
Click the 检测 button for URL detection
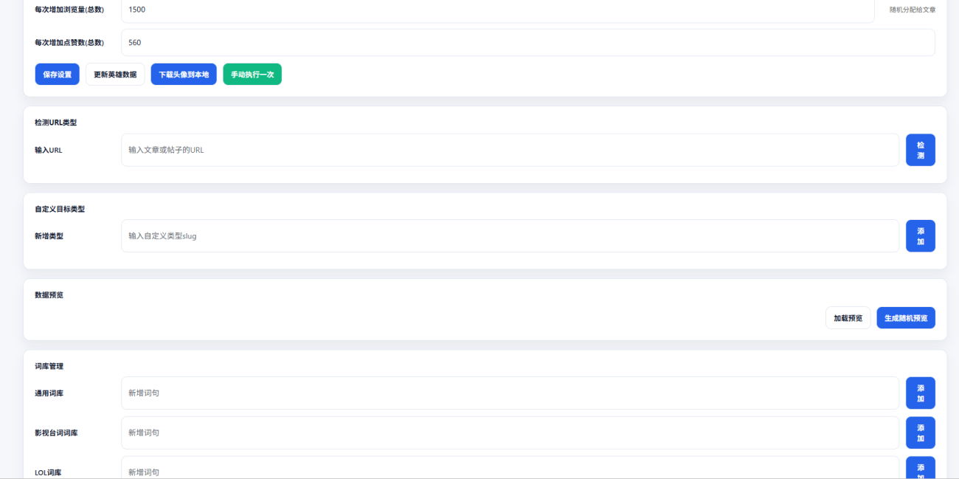[920, 150]
